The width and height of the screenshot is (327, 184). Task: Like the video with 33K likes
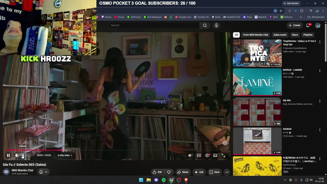157,172
